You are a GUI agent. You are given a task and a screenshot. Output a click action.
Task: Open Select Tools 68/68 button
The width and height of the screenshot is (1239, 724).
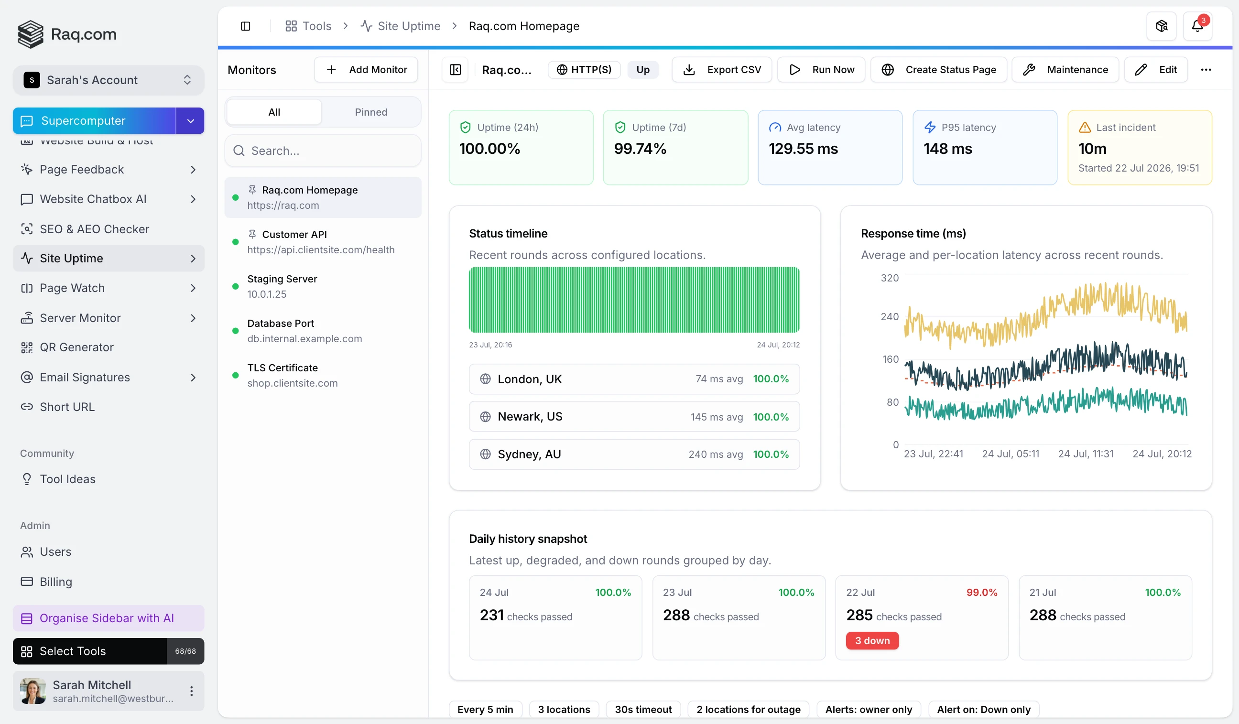tap(108, 651)
